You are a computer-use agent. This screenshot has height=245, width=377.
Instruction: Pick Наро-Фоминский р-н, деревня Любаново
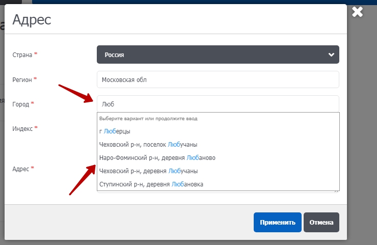tap(157, 158)
